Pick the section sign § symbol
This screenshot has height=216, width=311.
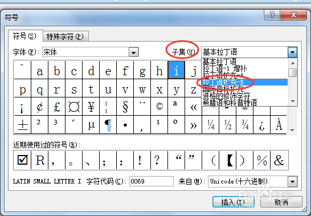coord(125,107)
